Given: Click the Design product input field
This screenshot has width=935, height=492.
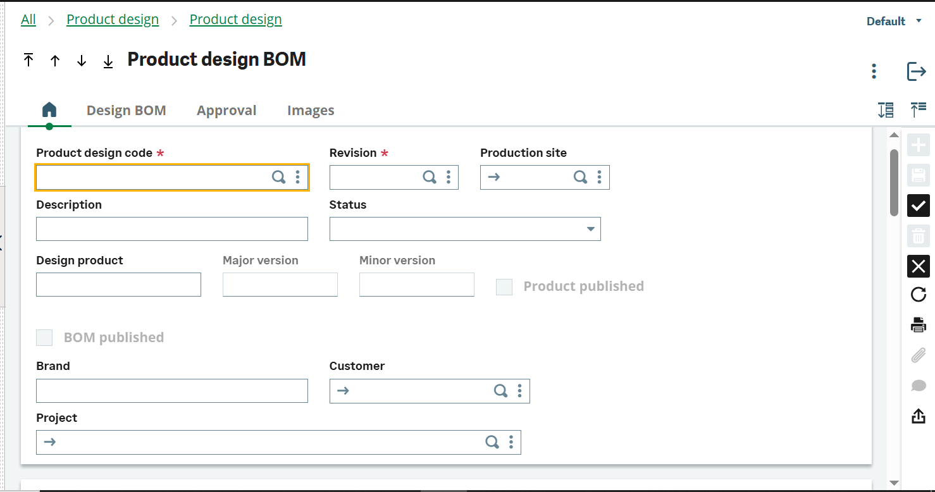Looking at the screenshot, I should pos(118,285).
